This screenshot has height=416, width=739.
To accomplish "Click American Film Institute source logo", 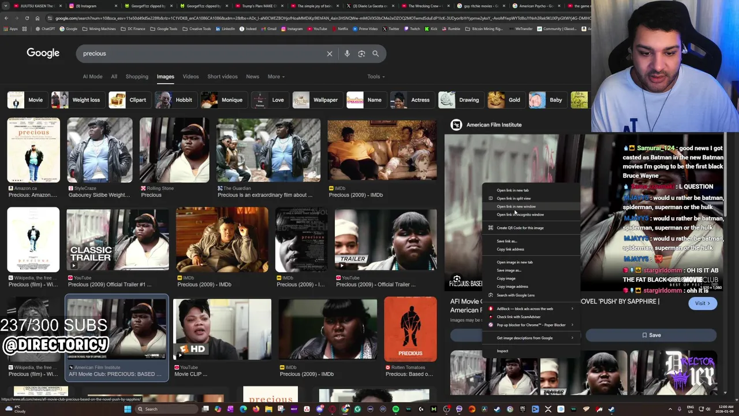I will 456,125.
